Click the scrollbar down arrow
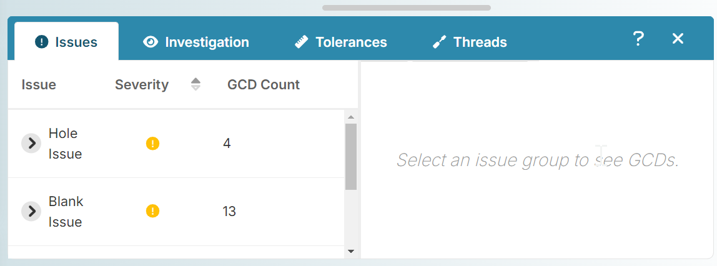Screen dimensions: 717x266 click(351, 251)
